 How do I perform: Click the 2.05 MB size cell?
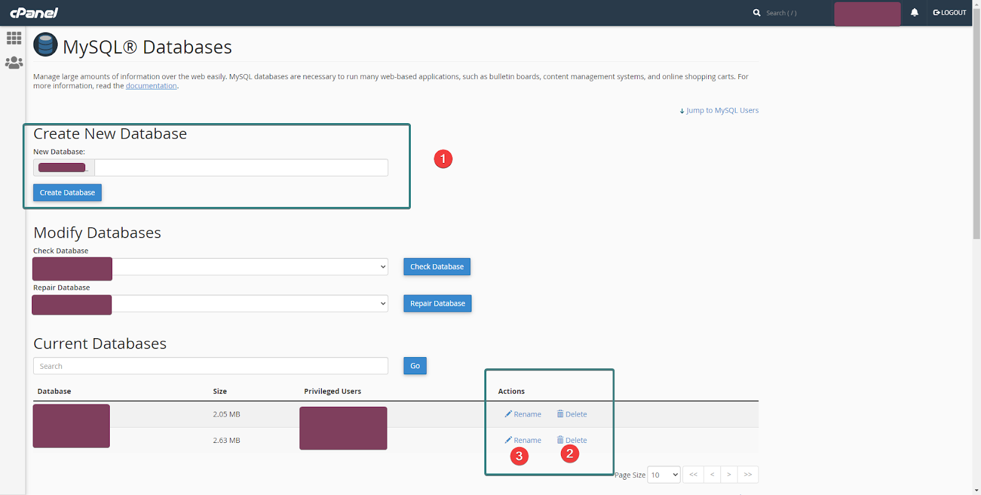click(x=226, y=414)
